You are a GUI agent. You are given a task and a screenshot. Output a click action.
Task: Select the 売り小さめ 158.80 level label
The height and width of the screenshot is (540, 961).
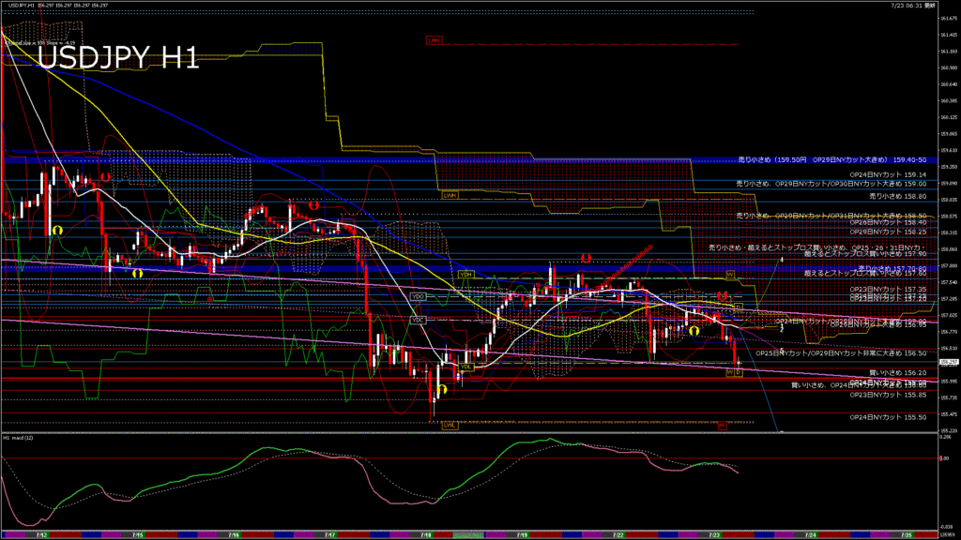tap(898, 197)
